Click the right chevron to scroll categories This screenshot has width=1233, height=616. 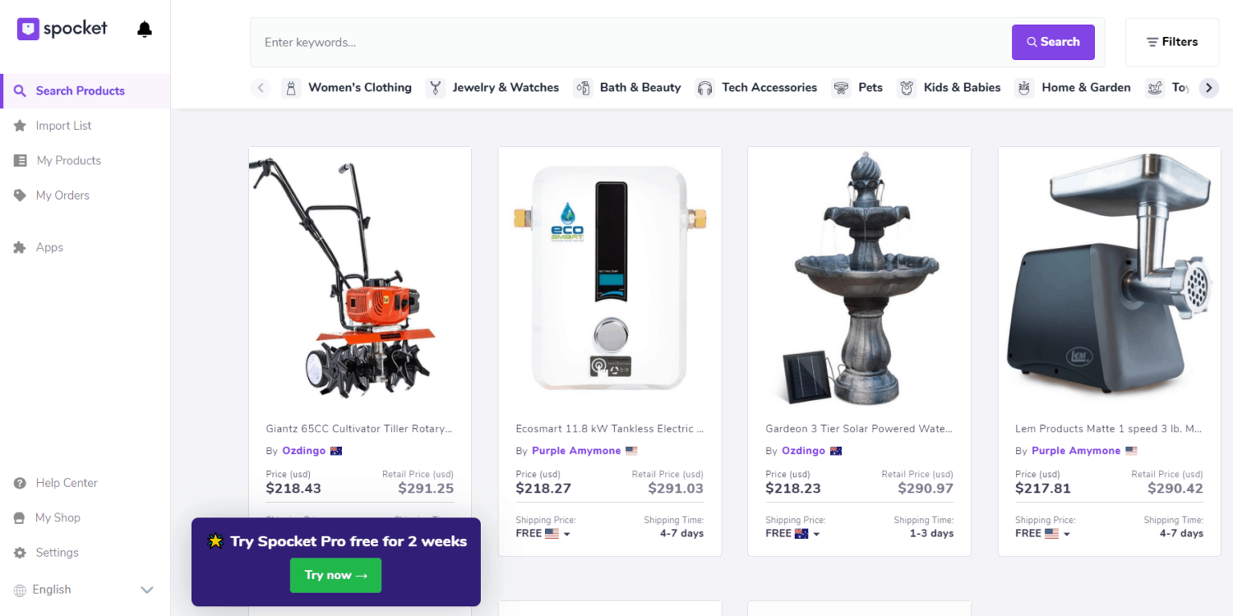1209,87
